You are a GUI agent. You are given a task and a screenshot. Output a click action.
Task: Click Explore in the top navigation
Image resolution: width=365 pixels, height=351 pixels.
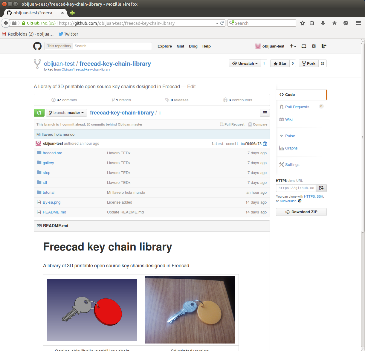tap(165, 46)
